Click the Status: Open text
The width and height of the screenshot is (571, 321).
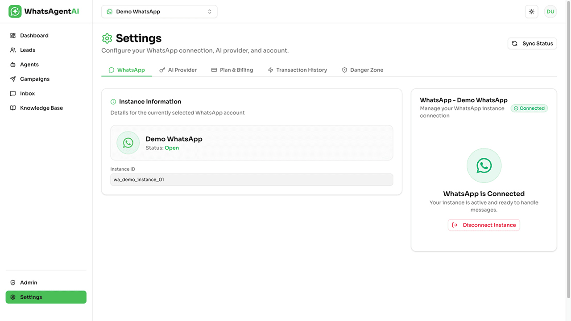tap(162, 148)
